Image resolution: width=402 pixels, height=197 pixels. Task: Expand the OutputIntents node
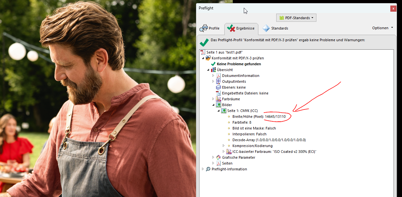213,81
